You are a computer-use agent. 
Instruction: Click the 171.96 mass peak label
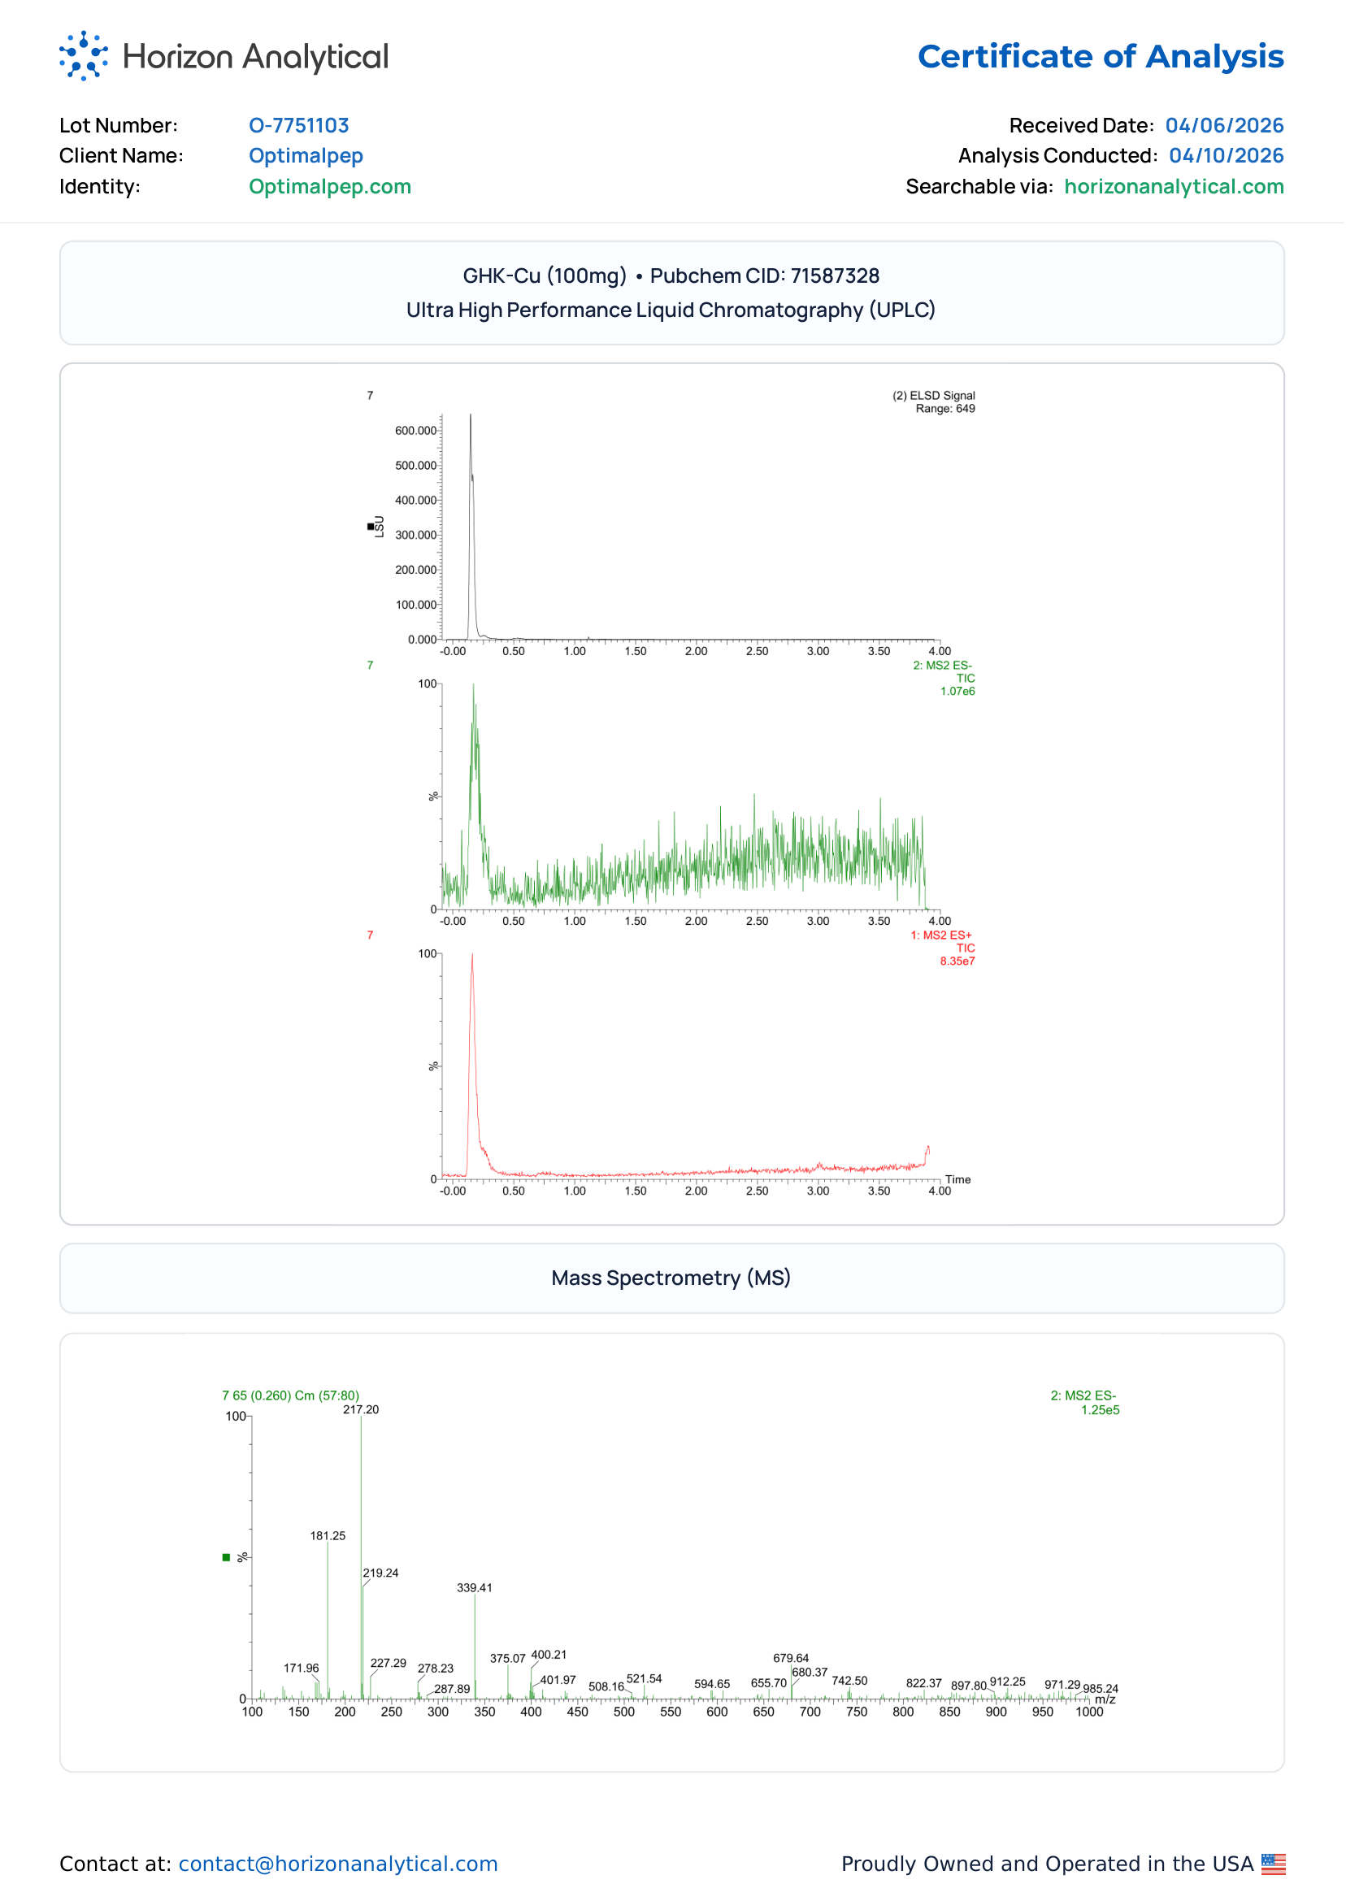point(302,1670)
